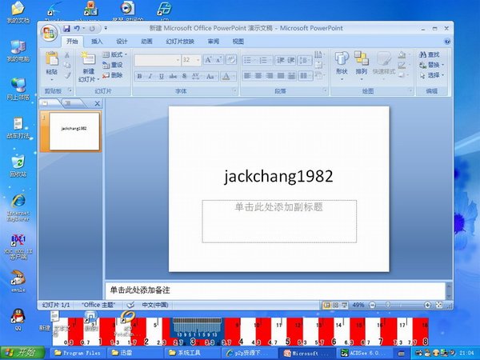
Task: Open the Windows Start (开始) button
Action: 22,353
